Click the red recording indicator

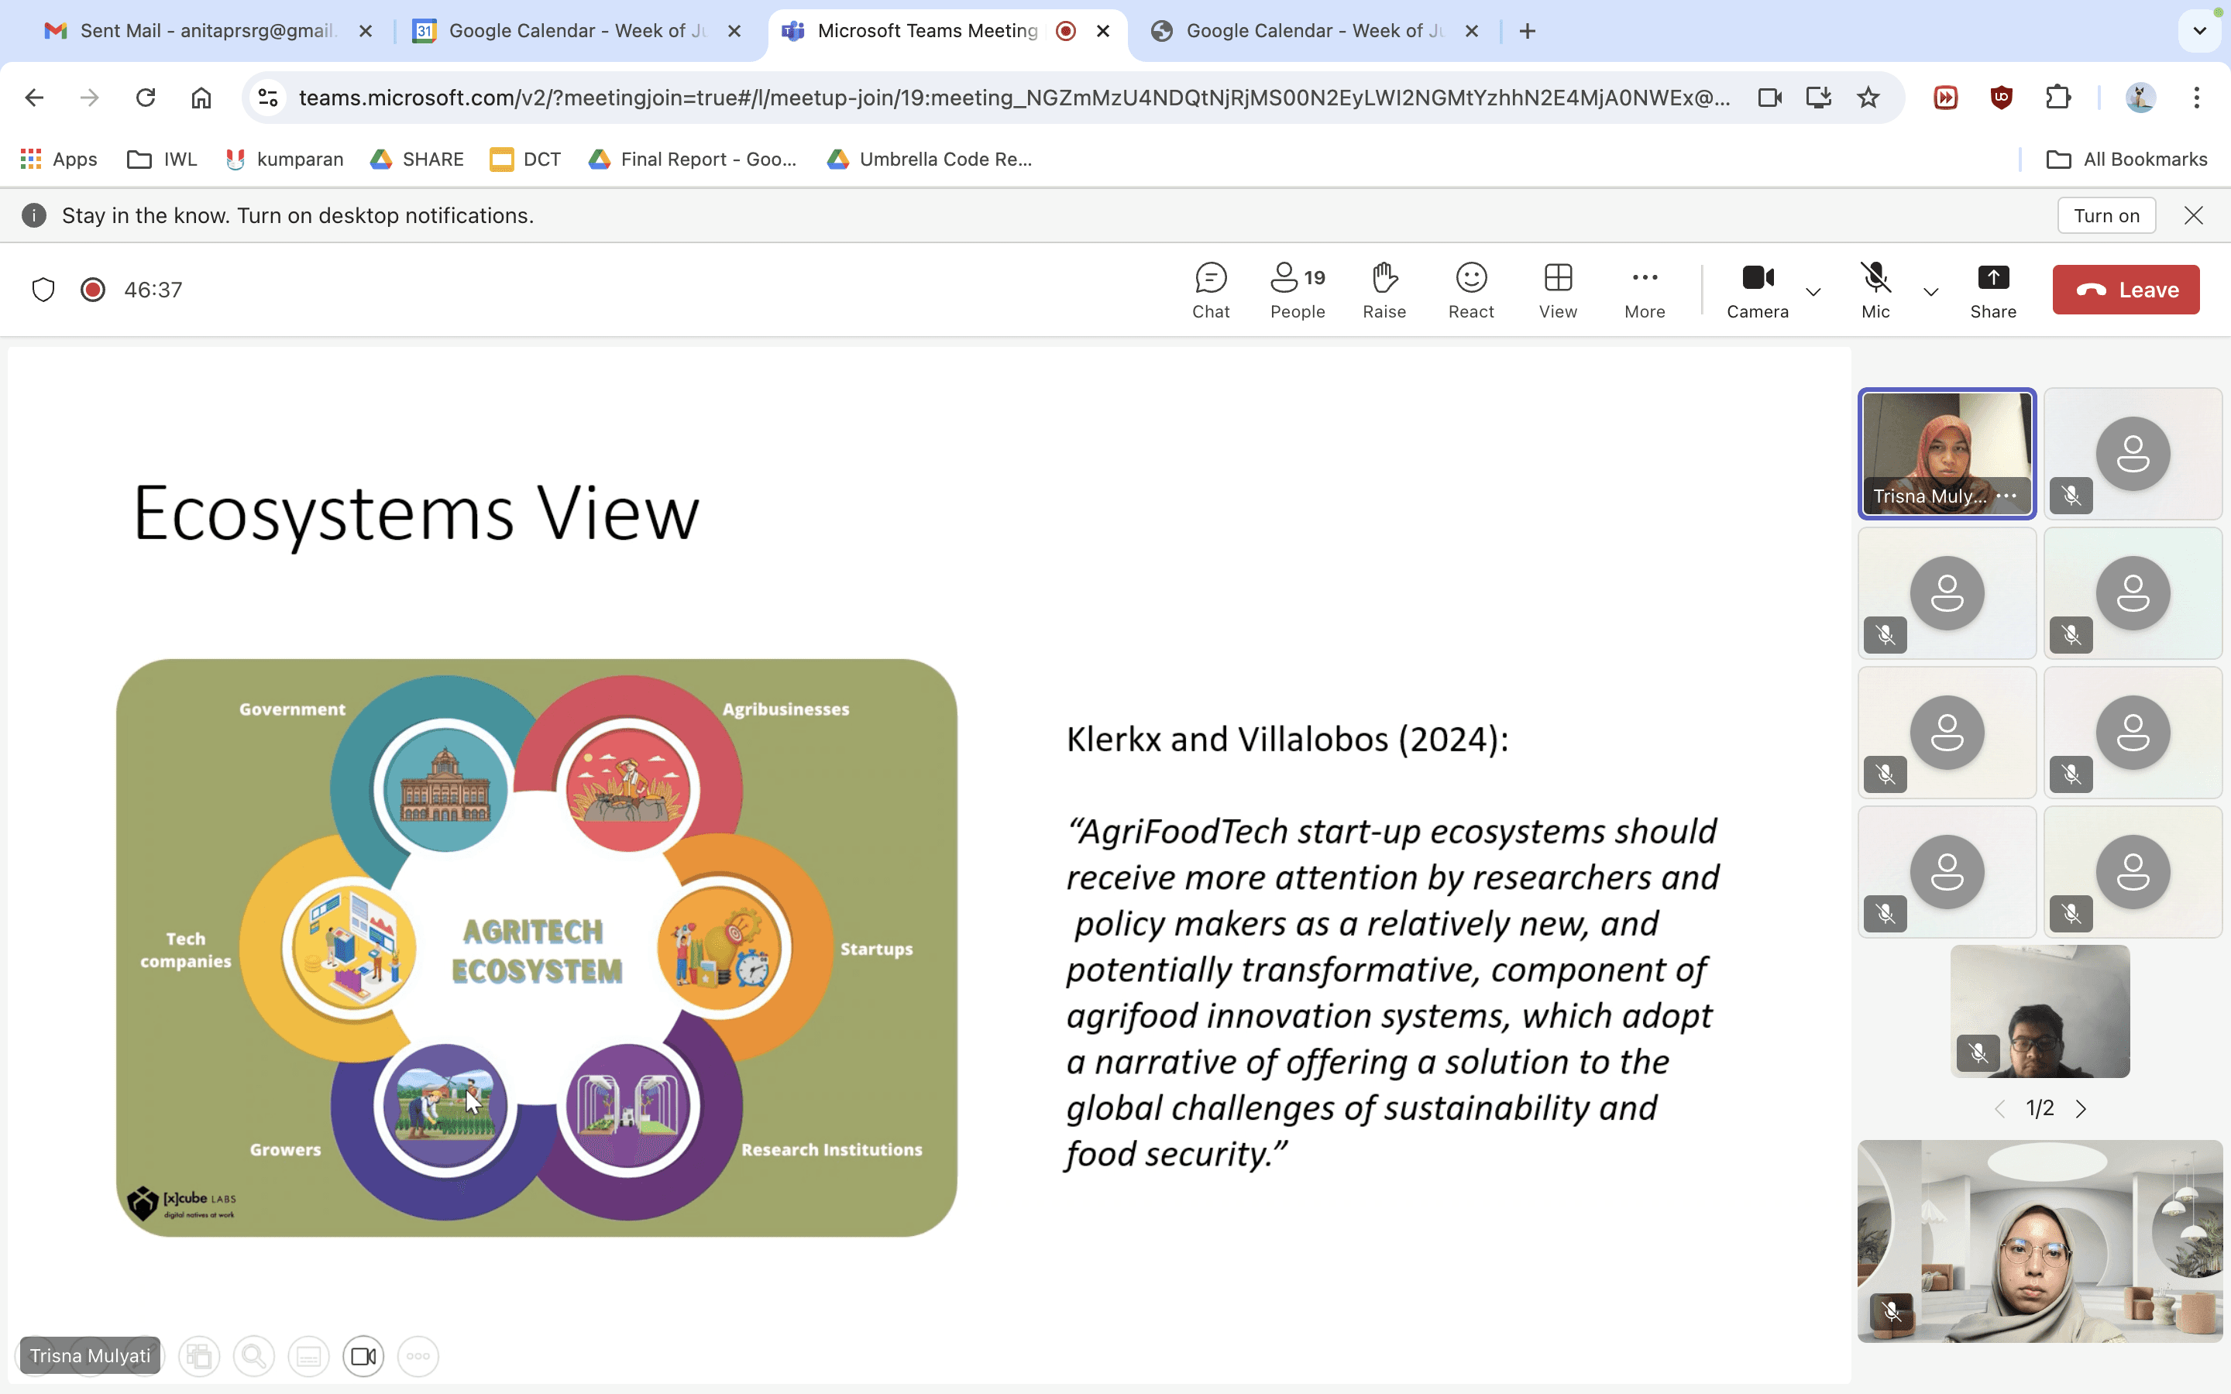pyautogui.click(x=92, y=290)
